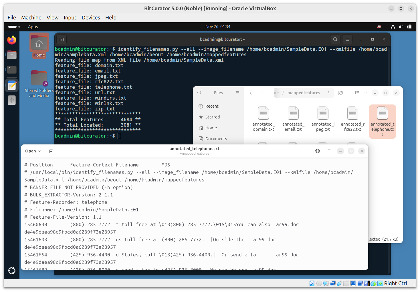Screen dimensions: 420x292
Task: Click the '# BULK_EXTRACTOR-Version: 2.1.1' line
Action: tap(69, 195)
